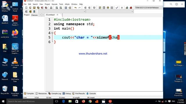Click the settings gear icon in right panel

point(176,4)
